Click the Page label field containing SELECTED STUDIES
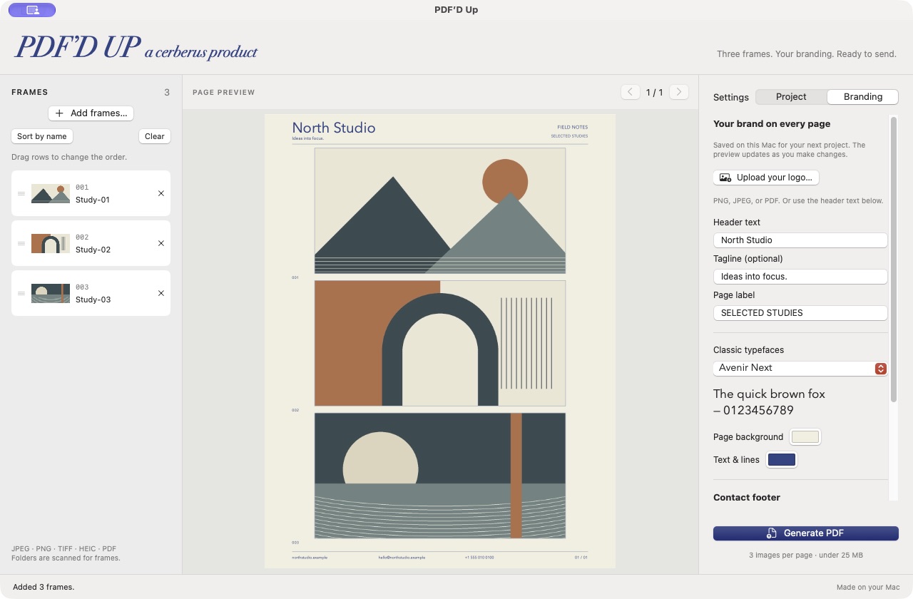 [800, 313]
